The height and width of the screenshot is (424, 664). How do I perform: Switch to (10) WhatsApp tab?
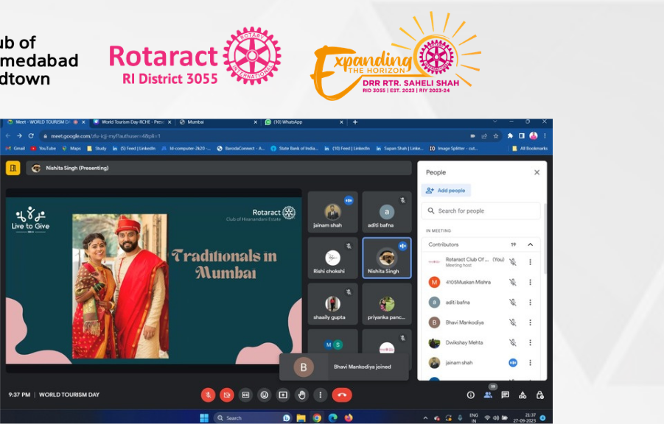(x=304, y=122)
